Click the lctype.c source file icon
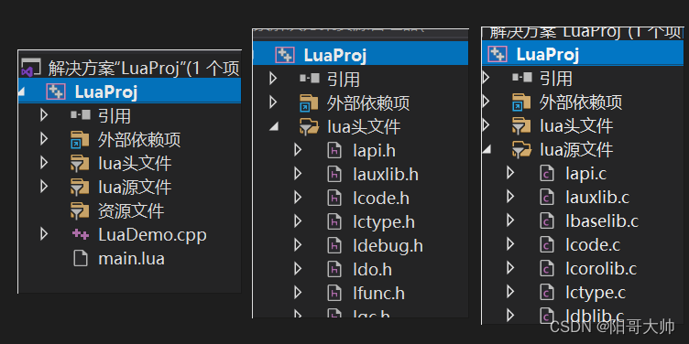Viewport: 689px width, 344px height. click(547, 292)
